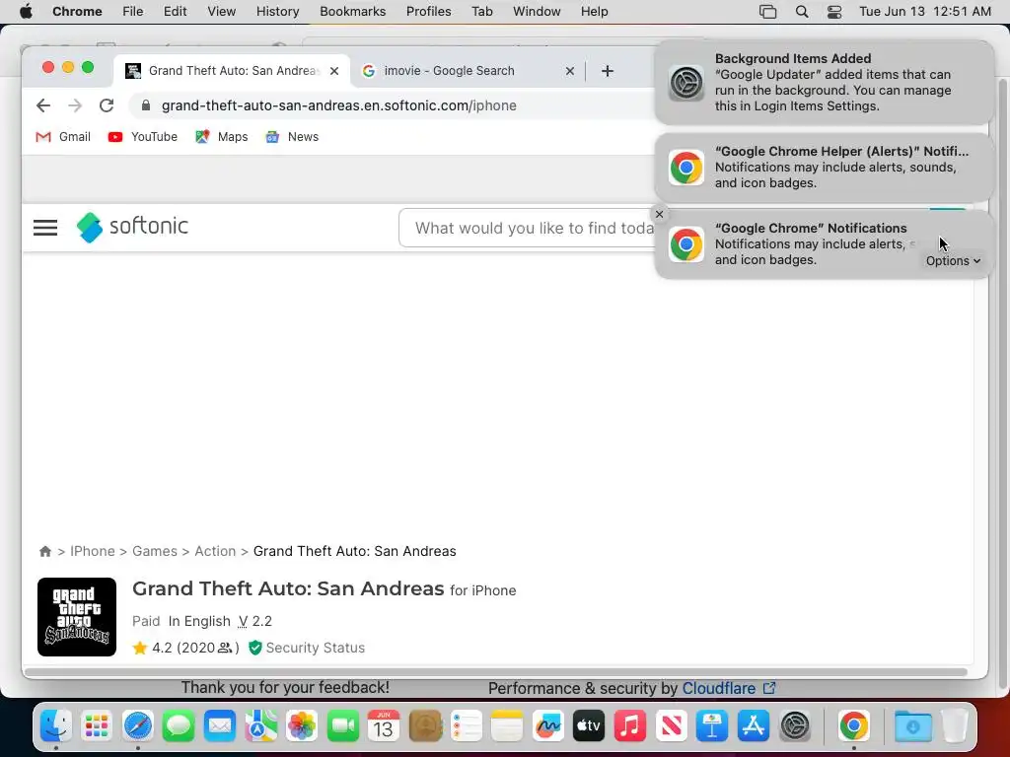Open Reminders from the dock
Image resolution: width=1010 pixels, height=757 pixels.
point(467,726)
